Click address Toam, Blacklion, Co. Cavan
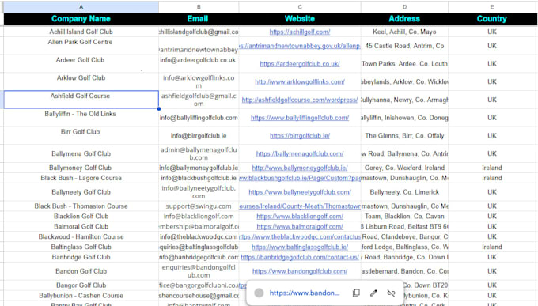 404,217
